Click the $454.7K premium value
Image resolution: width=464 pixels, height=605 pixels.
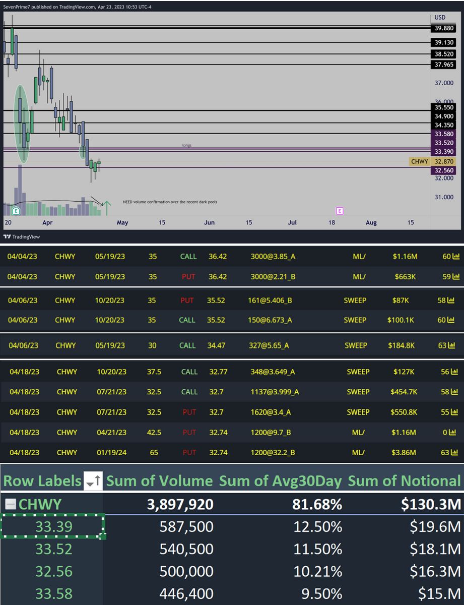coord(403,392)
